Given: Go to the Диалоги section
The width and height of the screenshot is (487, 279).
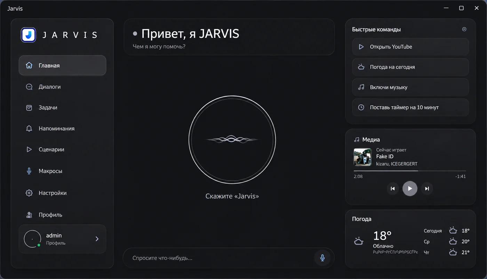Looking at the screenshot, I should coord(63,87).
